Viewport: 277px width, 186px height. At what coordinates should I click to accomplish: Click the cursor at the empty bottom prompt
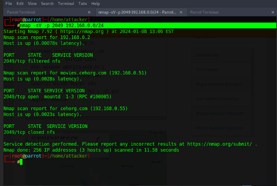[20, 162]
